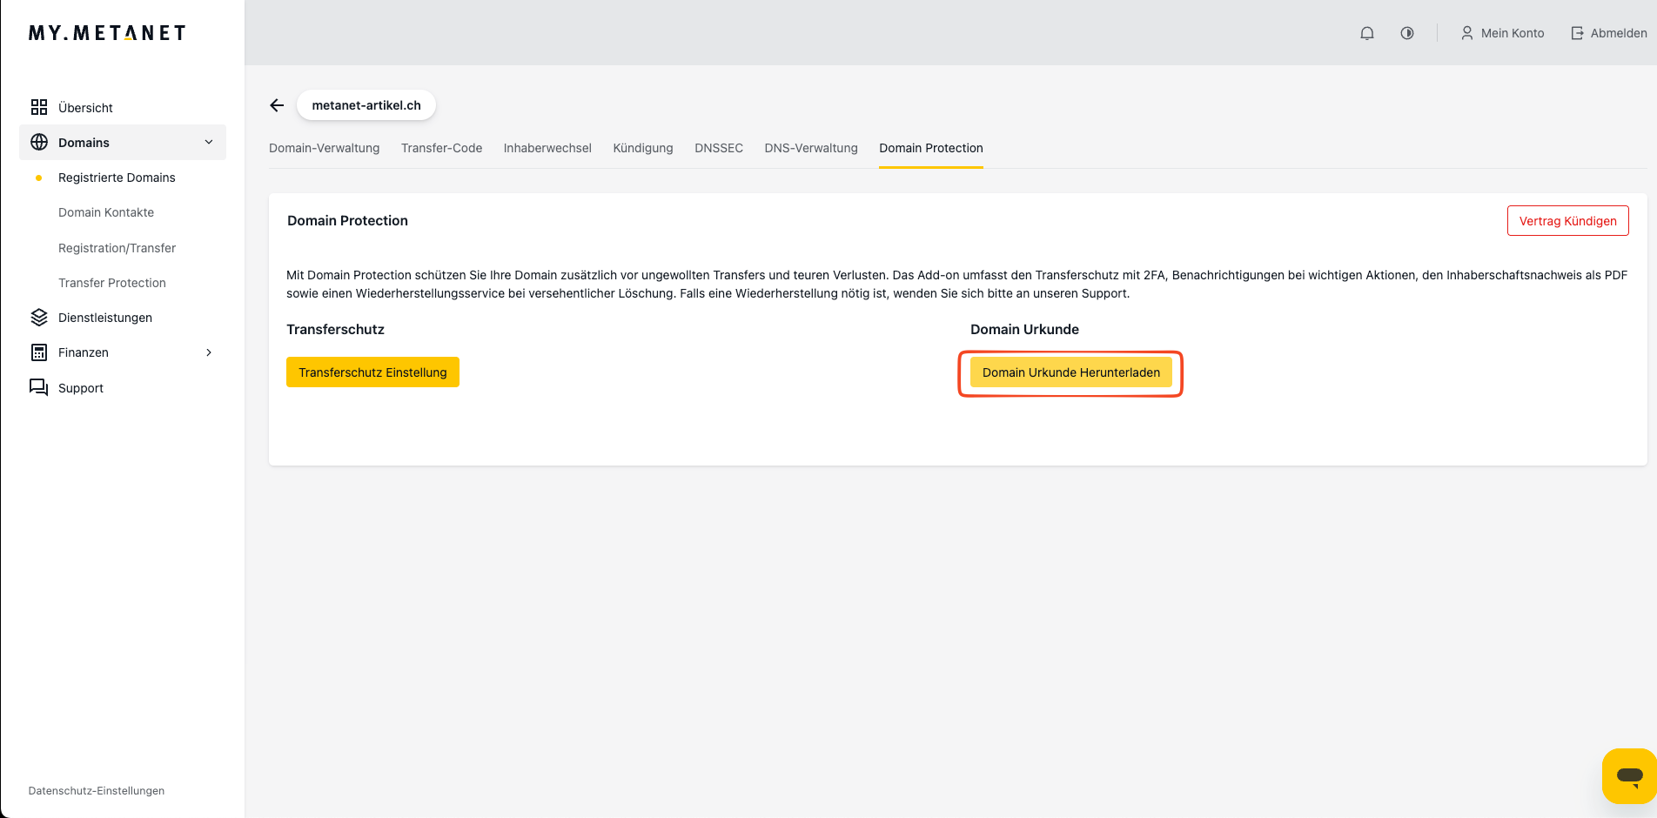Screen dimensions: 1657x818
Task: Click the Transferschutz heading
Action: click(x=335, y=329)
